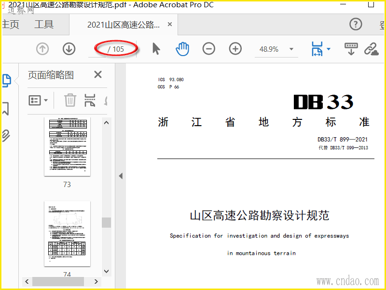Choose the arrow selection tool

click(156, 49)
